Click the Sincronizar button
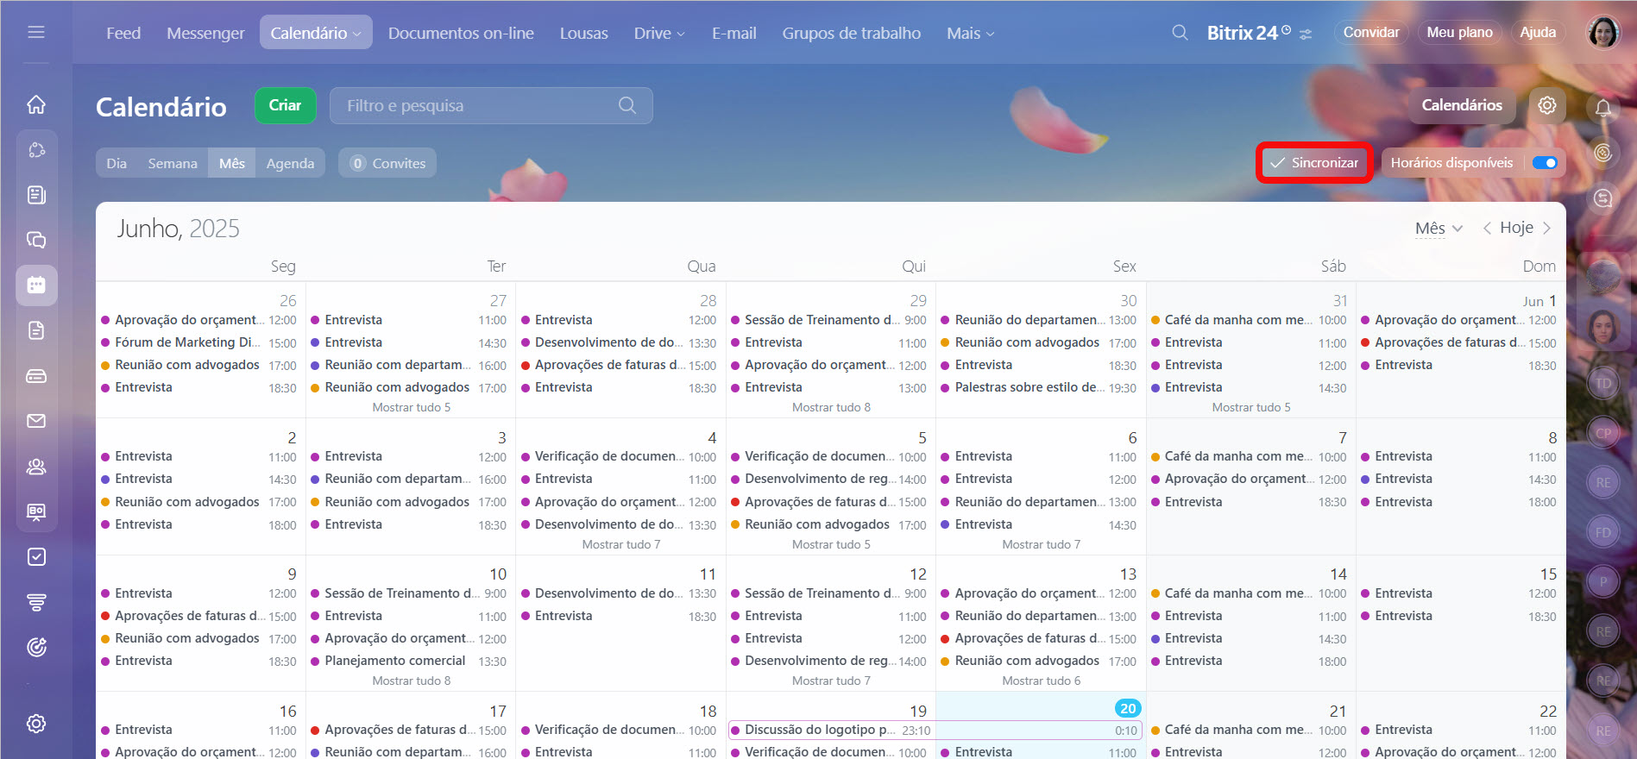Viewport: 1637px width, 759px height. pyautogui.click(x=1314, y=163)
